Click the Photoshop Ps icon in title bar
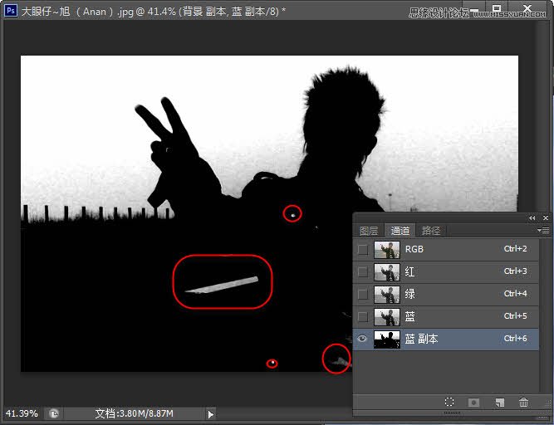Viewport: 554px width, 425px height. click(10, 11)
